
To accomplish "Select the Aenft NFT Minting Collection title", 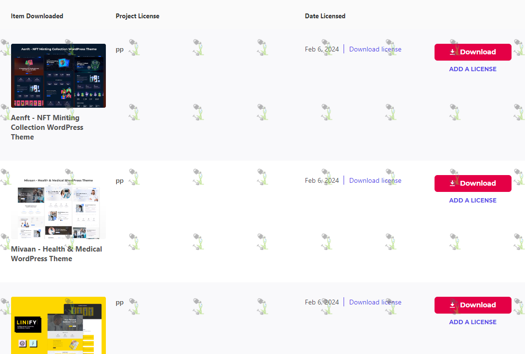I will (47, 127).
